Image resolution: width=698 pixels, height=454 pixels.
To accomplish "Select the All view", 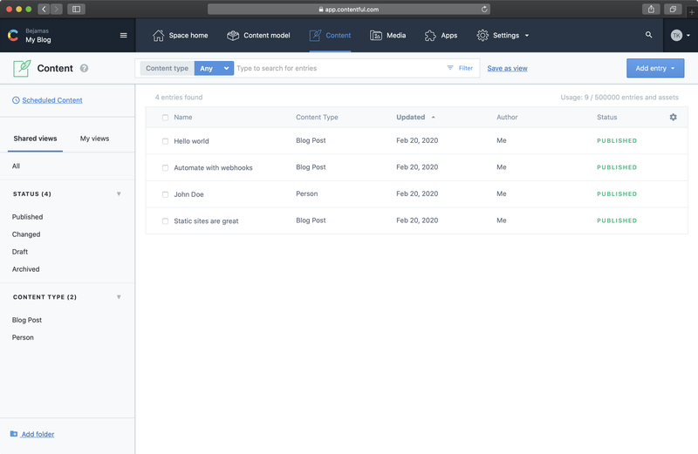I will pos(16,166).
